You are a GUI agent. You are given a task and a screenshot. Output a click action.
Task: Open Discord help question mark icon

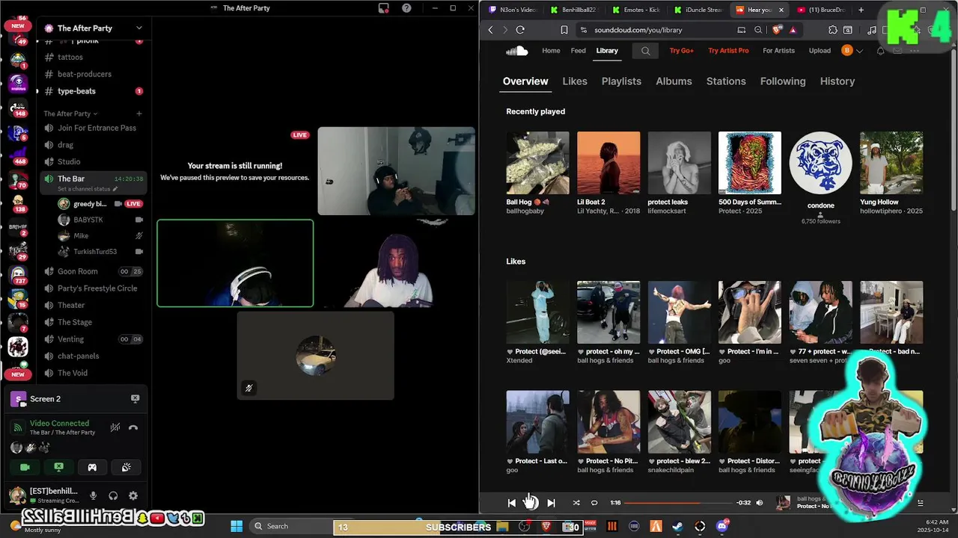tap(406, 8)
